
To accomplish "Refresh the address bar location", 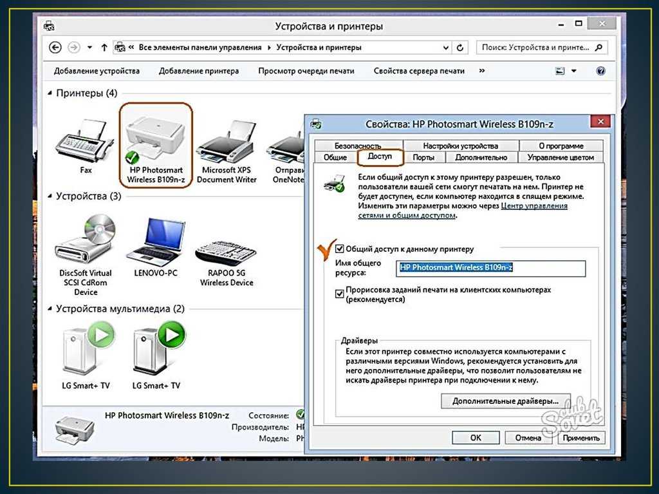I will 459,48.
